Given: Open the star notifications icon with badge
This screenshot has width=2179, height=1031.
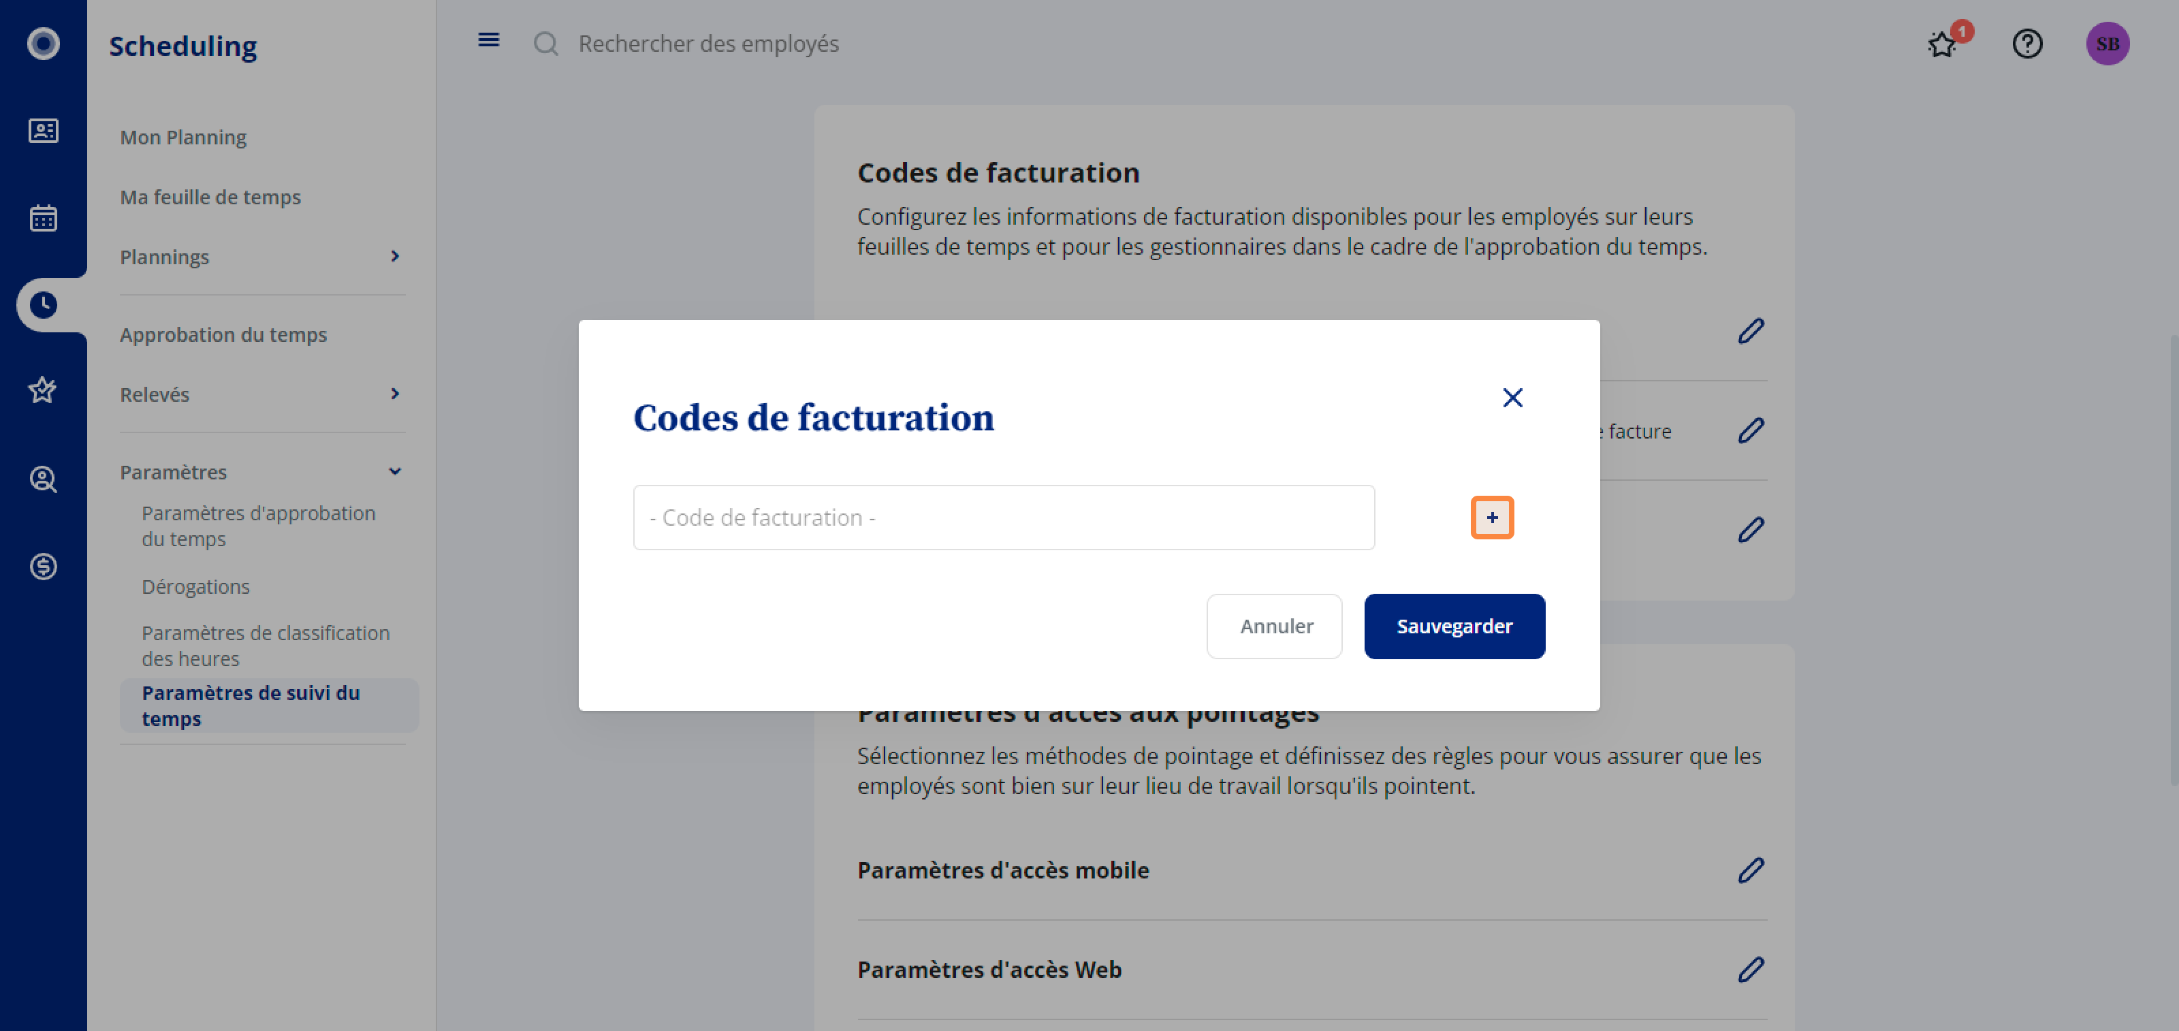Looking at the screenshot, I should coord(1942,43).
